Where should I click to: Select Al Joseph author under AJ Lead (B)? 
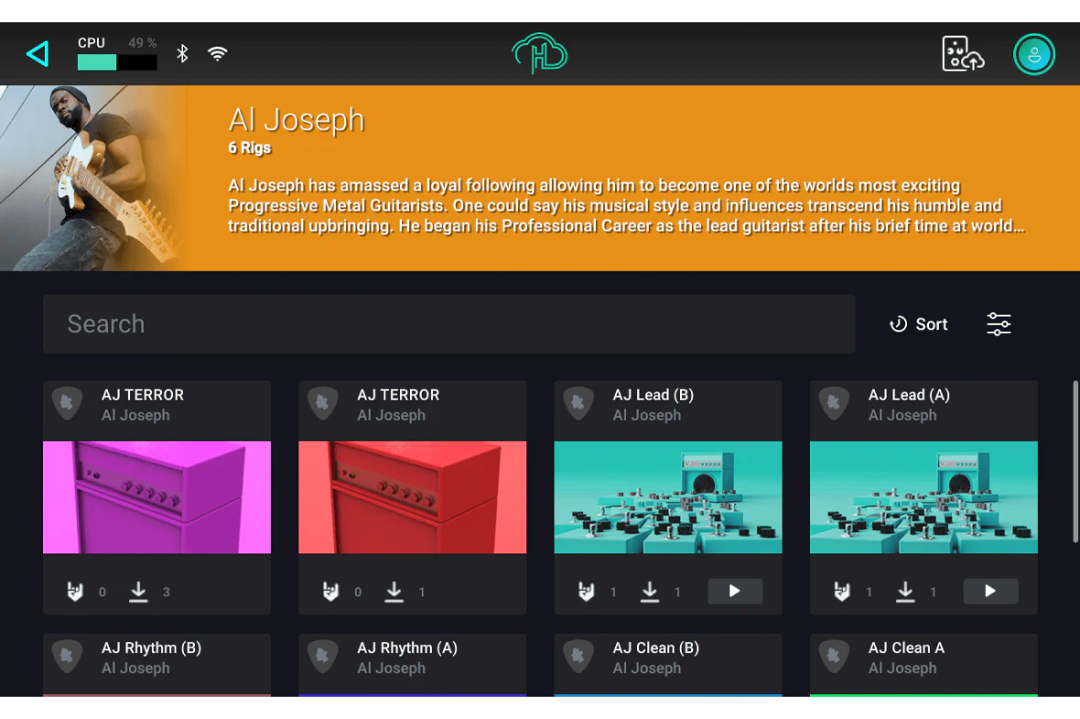coord(647,415)
